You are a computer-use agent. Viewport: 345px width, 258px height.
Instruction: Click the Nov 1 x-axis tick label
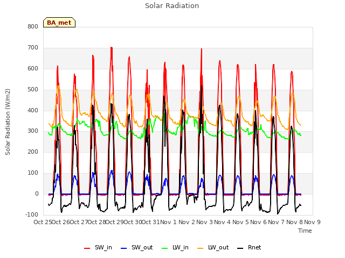coord(168,222)
